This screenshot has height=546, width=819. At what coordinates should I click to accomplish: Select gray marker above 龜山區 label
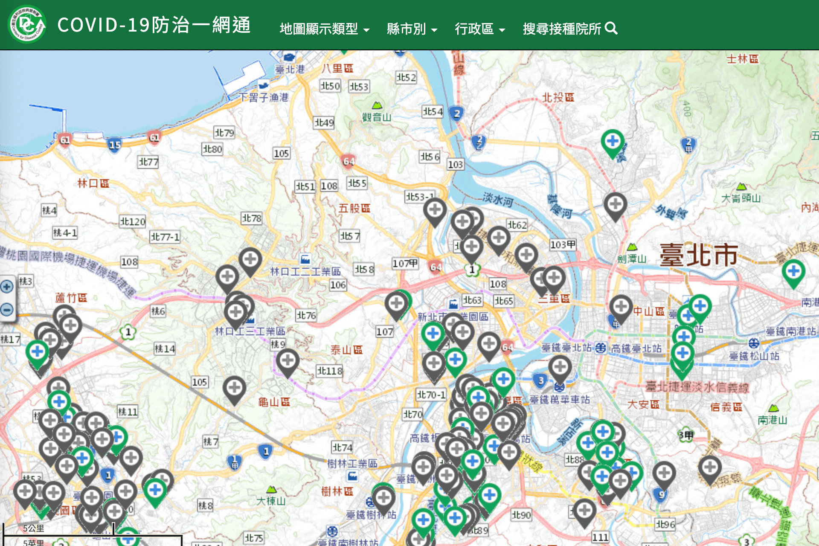pyautogui.click(x=234, y=388)
